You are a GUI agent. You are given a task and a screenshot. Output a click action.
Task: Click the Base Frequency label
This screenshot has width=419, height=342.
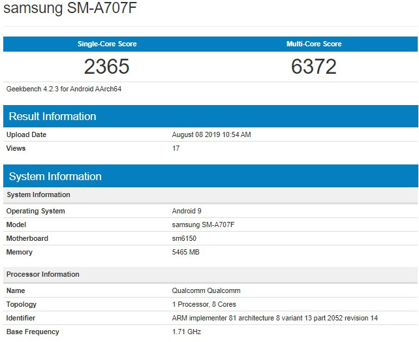tap(33, 332)
